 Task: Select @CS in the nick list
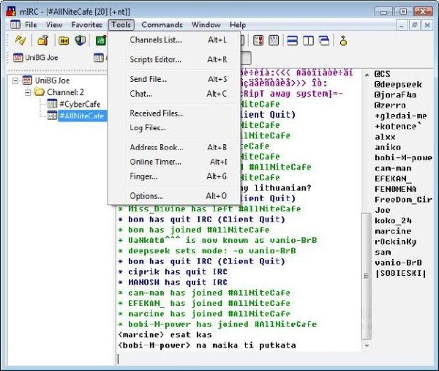point(382,74)
